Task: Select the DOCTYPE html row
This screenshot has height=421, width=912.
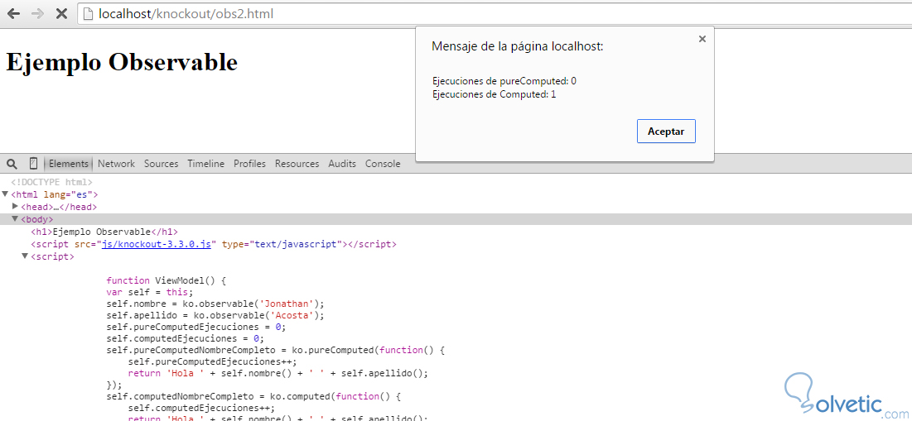Action: click(x=51, y=182)
